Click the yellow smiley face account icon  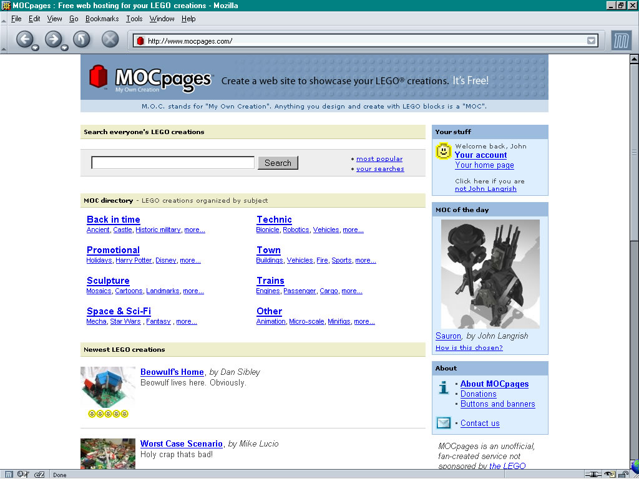pos(444,151)
